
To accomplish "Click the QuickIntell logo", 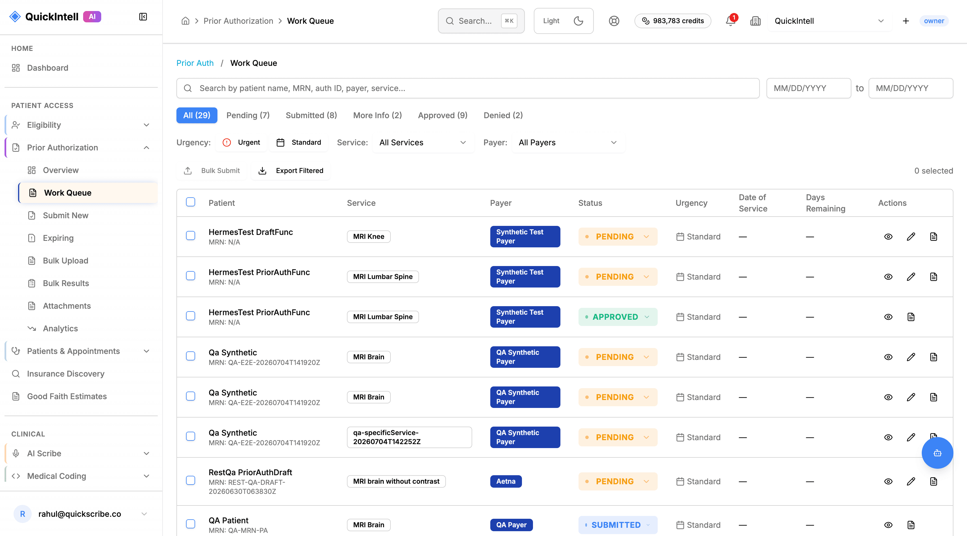I will tap(55, 16).
